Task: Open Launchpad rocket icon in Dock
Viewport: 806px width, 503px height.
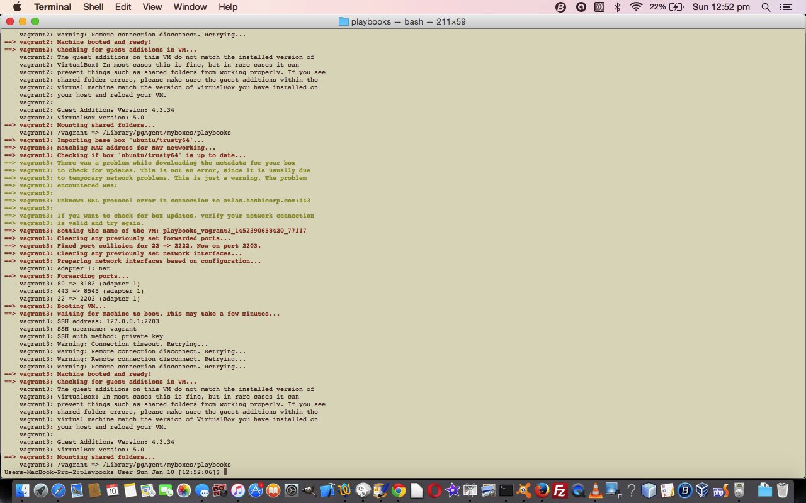Action: [40, 490]
